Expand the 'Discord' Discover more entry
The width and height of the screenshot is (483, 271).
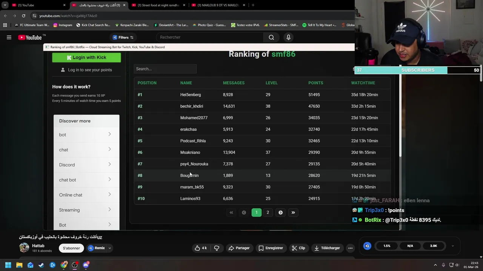(x=86, y=164)
